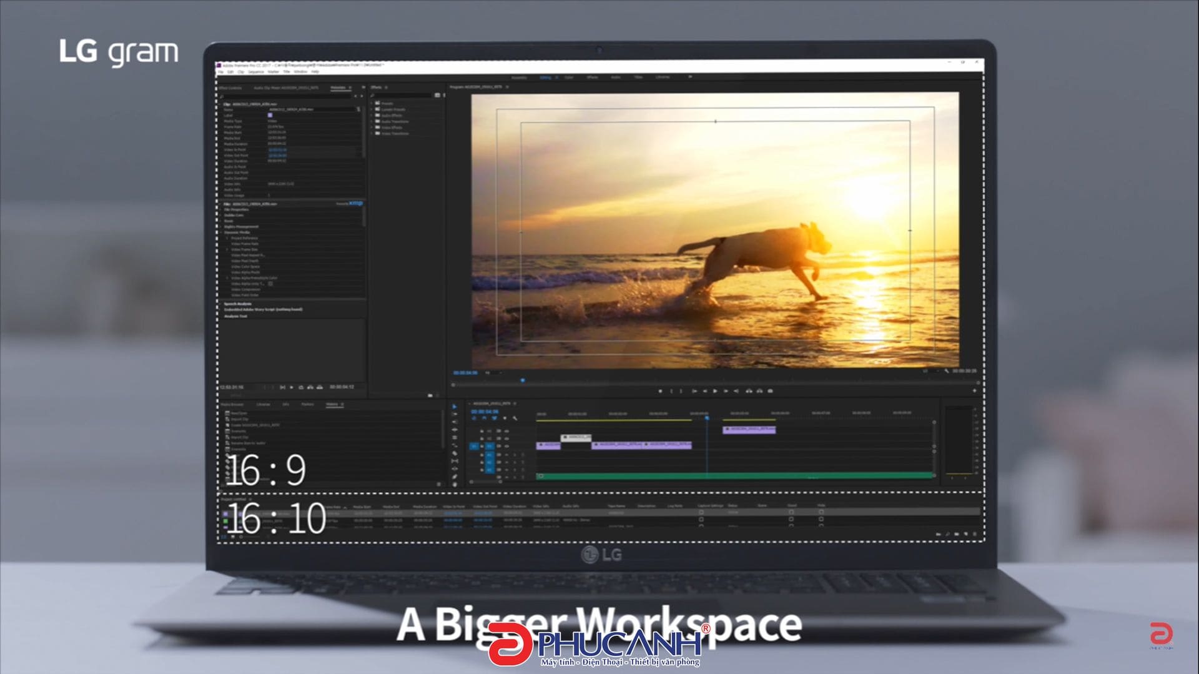
Task: Select the Selection tool in the tools panel
Action: pyautogui.click(x=454, y=407)
